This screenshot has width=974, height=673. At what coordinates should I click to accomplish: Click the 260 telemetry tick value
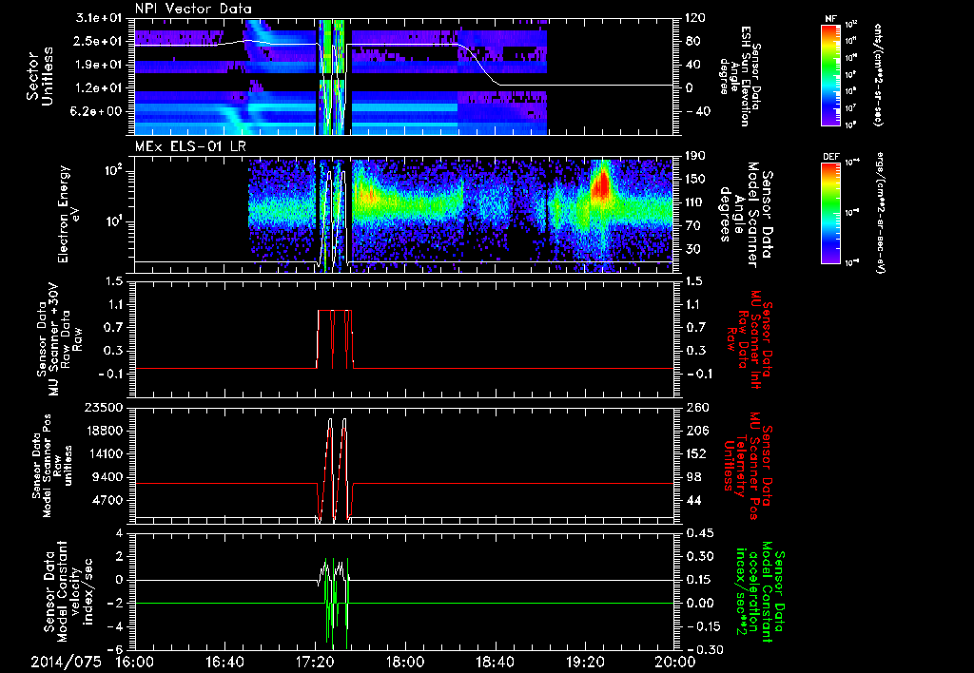point(695,407)
